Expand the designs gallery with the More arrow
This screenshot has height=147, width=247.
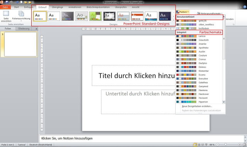[174, 20]
